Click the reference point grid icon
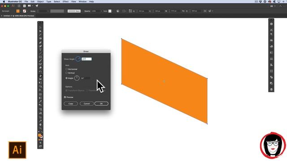The height and width of the screenshot is (161, 287). pos(130,11)
